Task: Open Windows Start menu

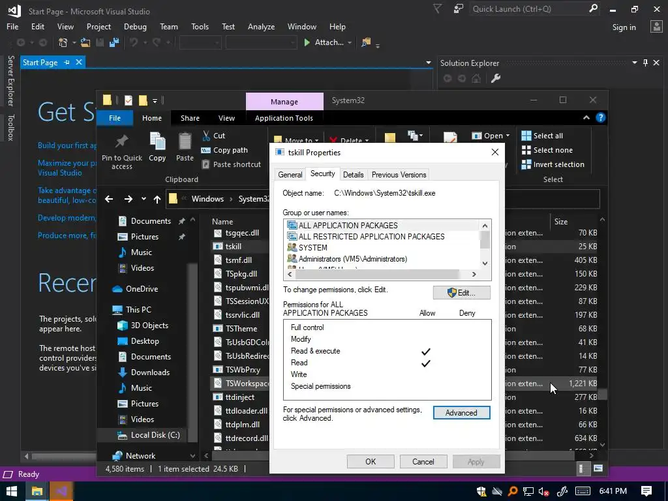Action: [12, 491]
